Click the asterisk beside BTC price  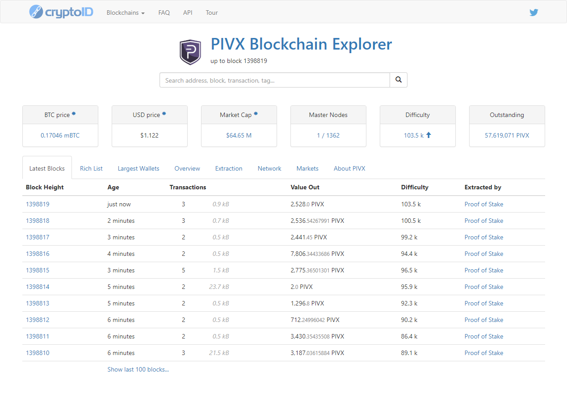click(74, 114)
